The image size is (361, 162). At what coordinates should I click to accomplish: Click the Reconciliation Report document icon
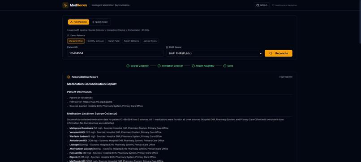(69, 77)
